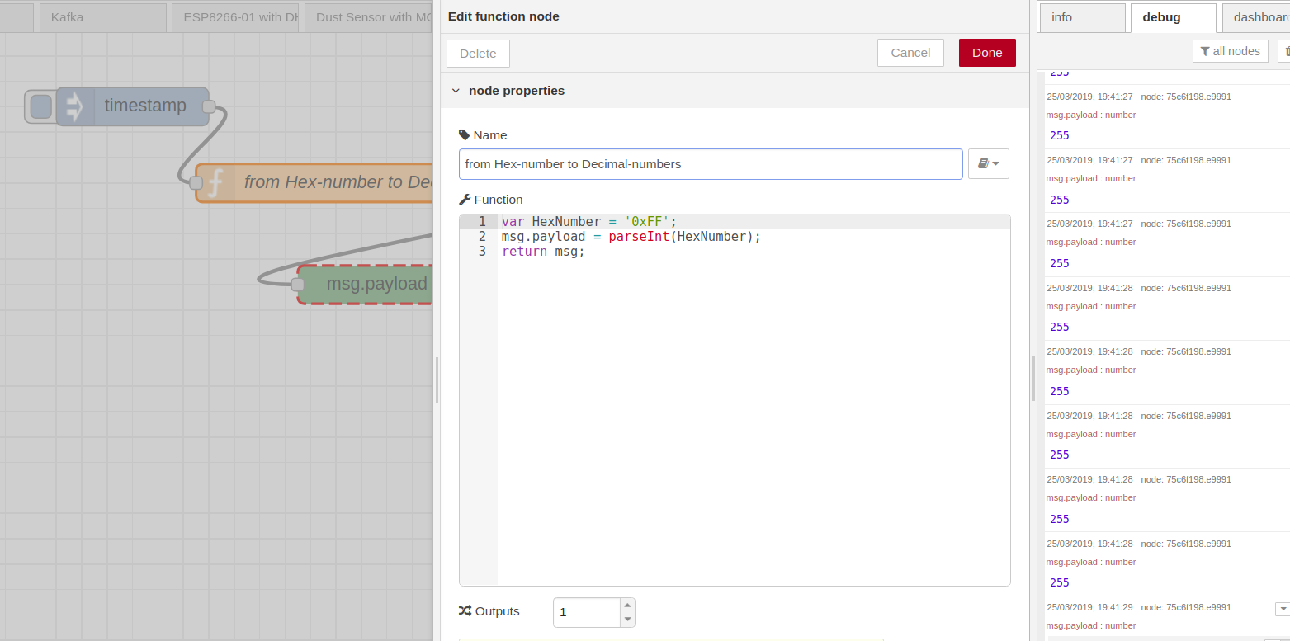Click the msg.payload debug node input port
The width and height of the screenshot is (1290, 641).
coord(298,285)
